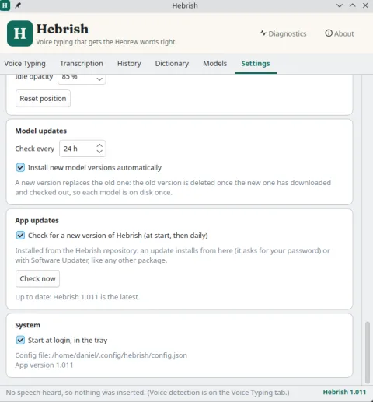Click 'Up to date: Hebrish 1.011 is the latest.'
This screenshot has width=373, height=402.
[x=77, y=297]
